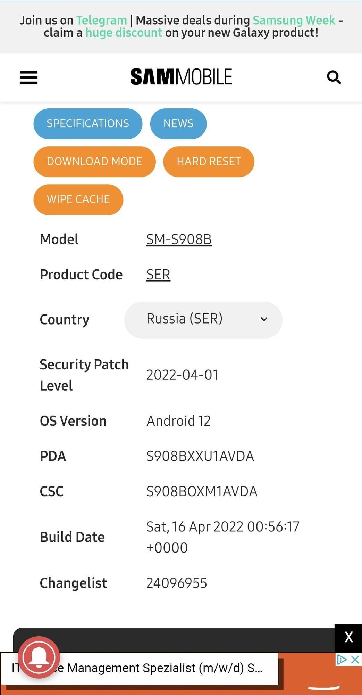Follow the huge discount link
This screenshot has height=695, width=362.
point(124,33)
